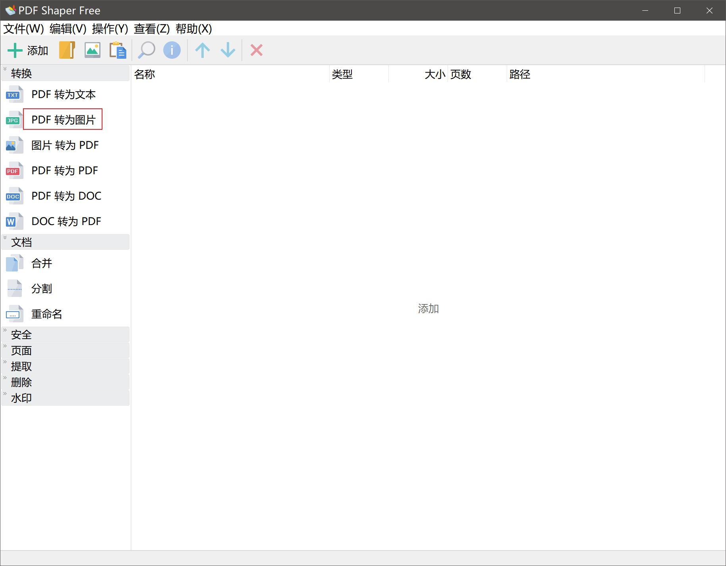Click the JPG icon for PDF 转为图片

point(14,120)
